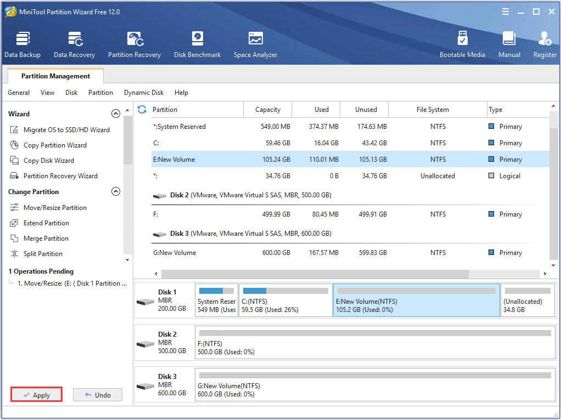
Task: Select the 34.76 GB unallocated row
Action: pyautogui.click(x=350, y=176)
